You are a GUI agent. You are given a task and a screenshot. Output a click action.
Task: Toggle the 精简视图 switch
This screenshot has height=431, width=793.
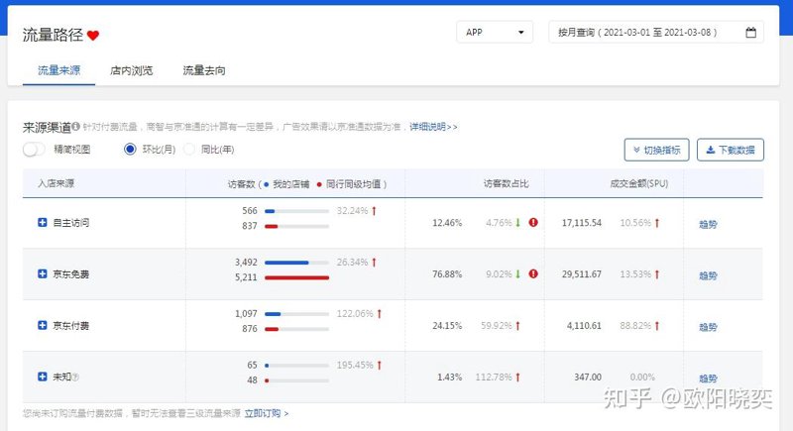tap(34, 149)
